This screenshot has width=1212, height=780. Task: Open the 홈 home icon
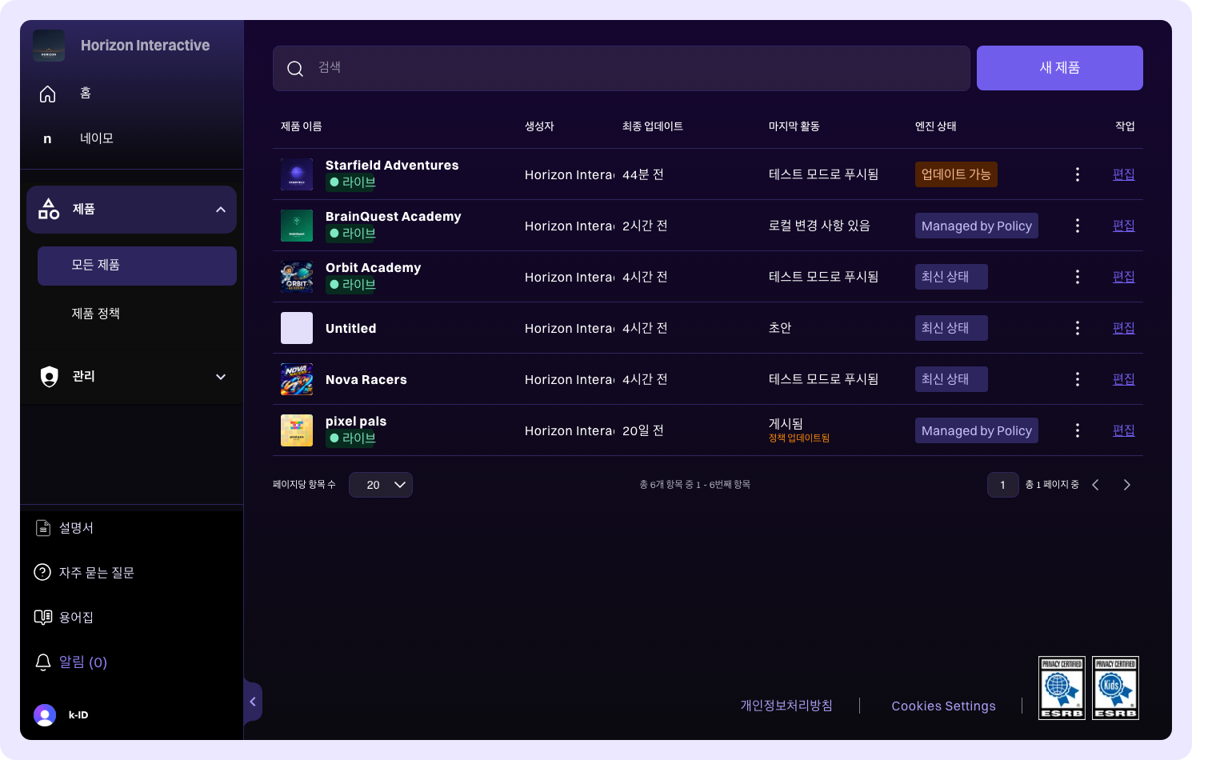48,94
